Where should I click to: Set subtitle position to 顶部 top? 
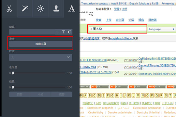pos(20,94)
